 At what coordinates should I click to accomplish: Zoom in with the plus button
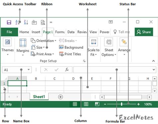coord(138,104)
